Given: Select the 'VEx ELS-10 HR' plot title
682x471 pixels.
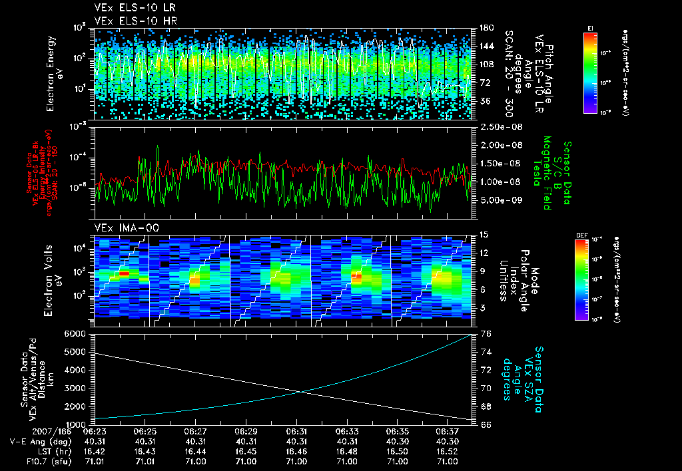Looking at the screenshot, I should [x=136, y=21].
